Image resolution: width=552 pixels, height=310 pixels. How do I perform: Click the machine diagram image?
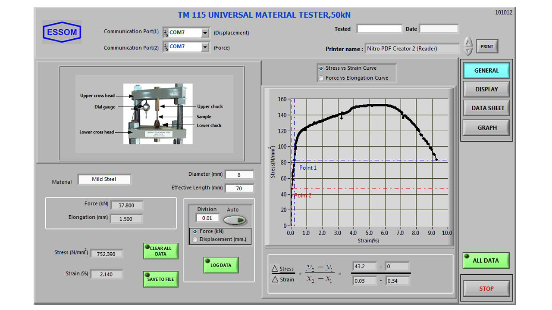coord(157,114)
